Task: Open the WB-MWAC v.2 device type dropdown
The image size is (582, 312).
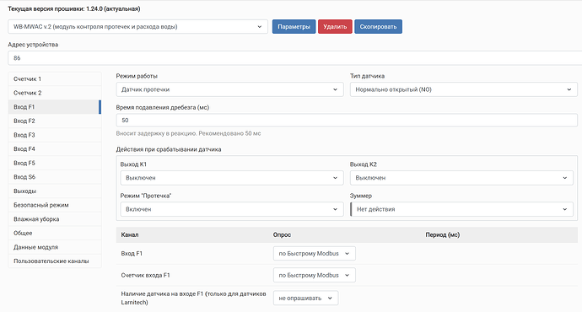Action: tap(137, 27)
